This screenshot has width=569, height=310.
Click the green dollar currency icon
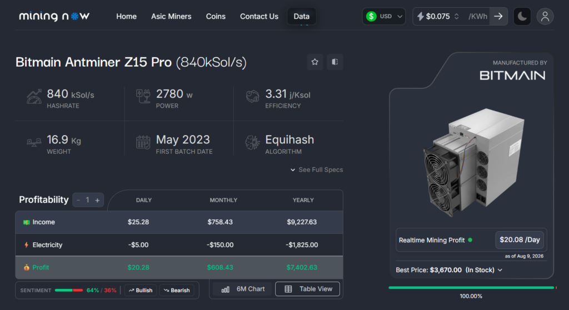371,16
